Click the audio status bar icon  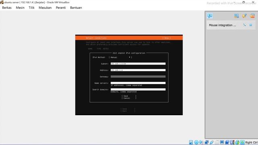pyautogui.click(x=201, y=142)
